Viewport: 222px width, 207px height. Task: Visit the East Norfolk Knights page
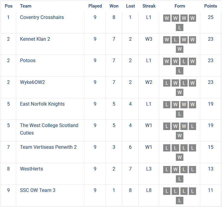tap(42, 104)
